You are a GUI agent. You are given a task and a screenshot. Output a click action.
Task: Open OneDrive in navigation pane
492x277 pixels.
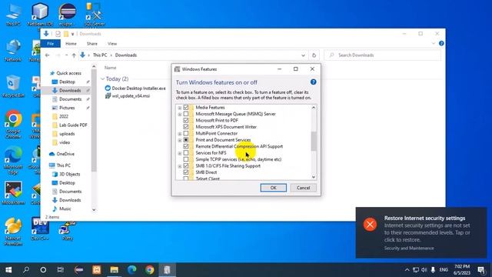(x=62, y=154)
